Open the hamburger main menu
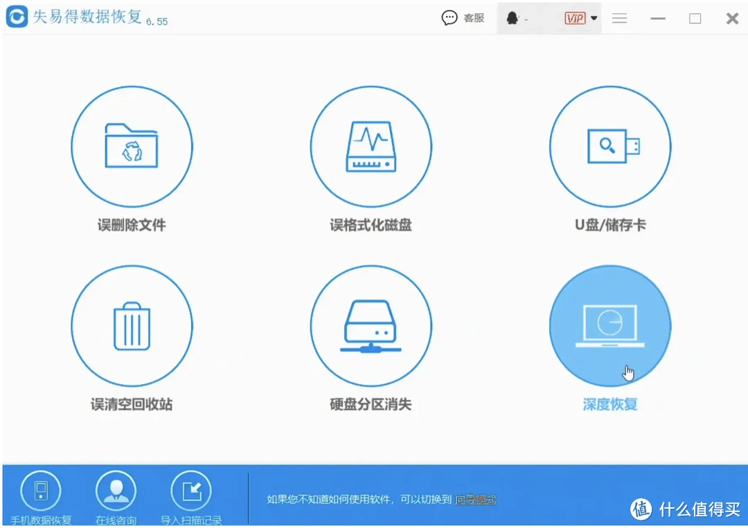748x528 pixels. tap(619, 18)
